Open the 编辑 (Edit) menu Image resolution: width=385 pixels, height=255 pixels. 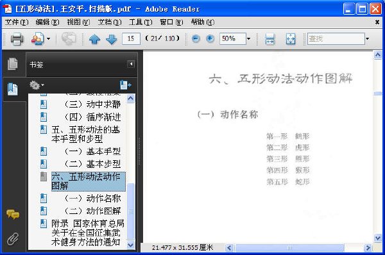(x=47, y=22)
